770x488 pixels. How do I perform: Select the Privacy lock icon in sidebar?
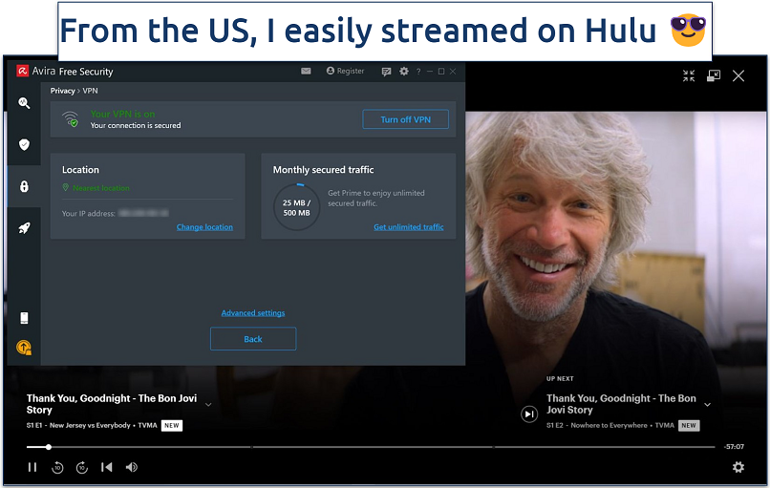24,186
